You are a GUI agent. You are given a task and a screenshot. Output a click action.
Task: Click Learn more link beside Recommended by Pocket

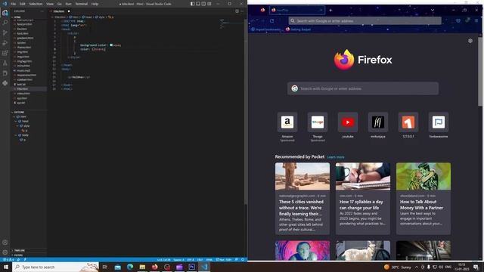coord(336,157)
